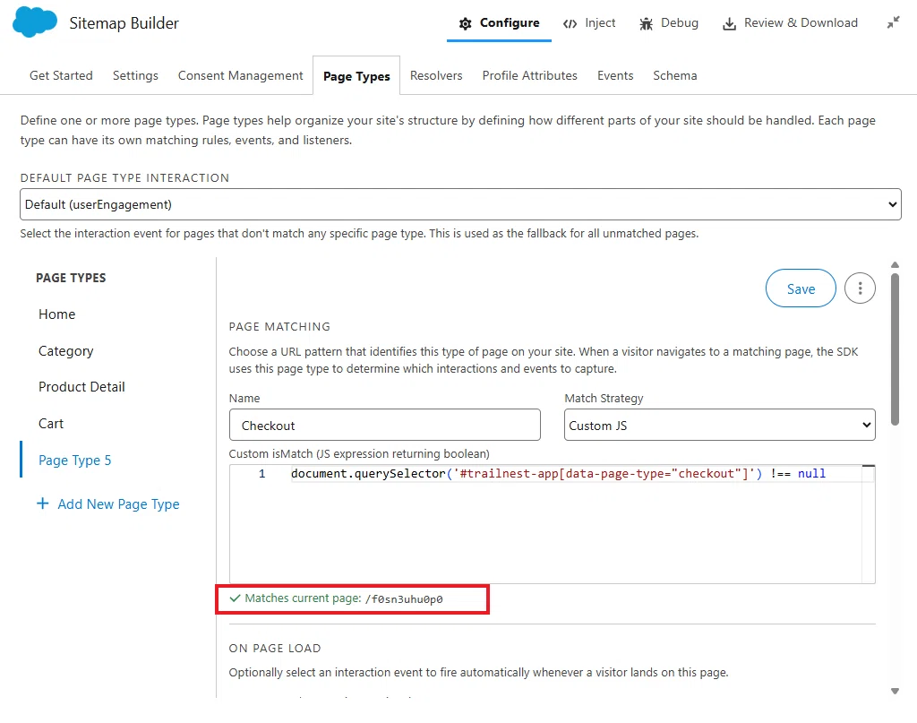The width and height of the screenshot is (917, 723).
Task: Click the PAGE TYPES sidebar heading
Action: (71, 278)
